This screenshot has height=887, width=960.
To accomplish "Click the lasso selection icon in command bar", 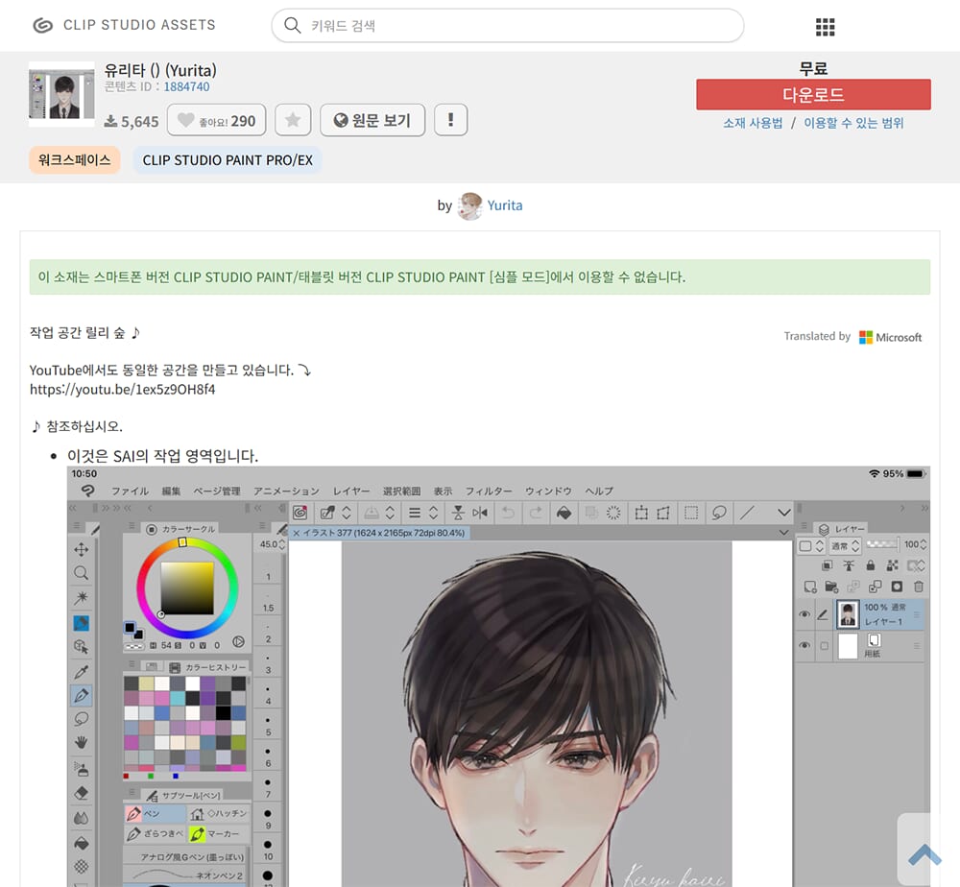I will [x=719, y=513].
